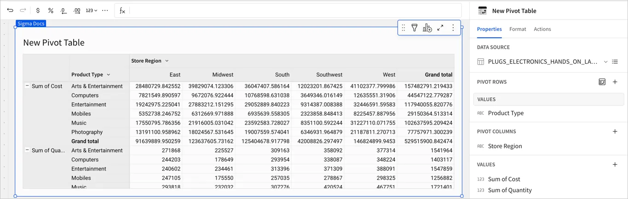Click the pivot table icon in panel header
The width and height of the screenshot is (628, 199).
coord(482,11)
